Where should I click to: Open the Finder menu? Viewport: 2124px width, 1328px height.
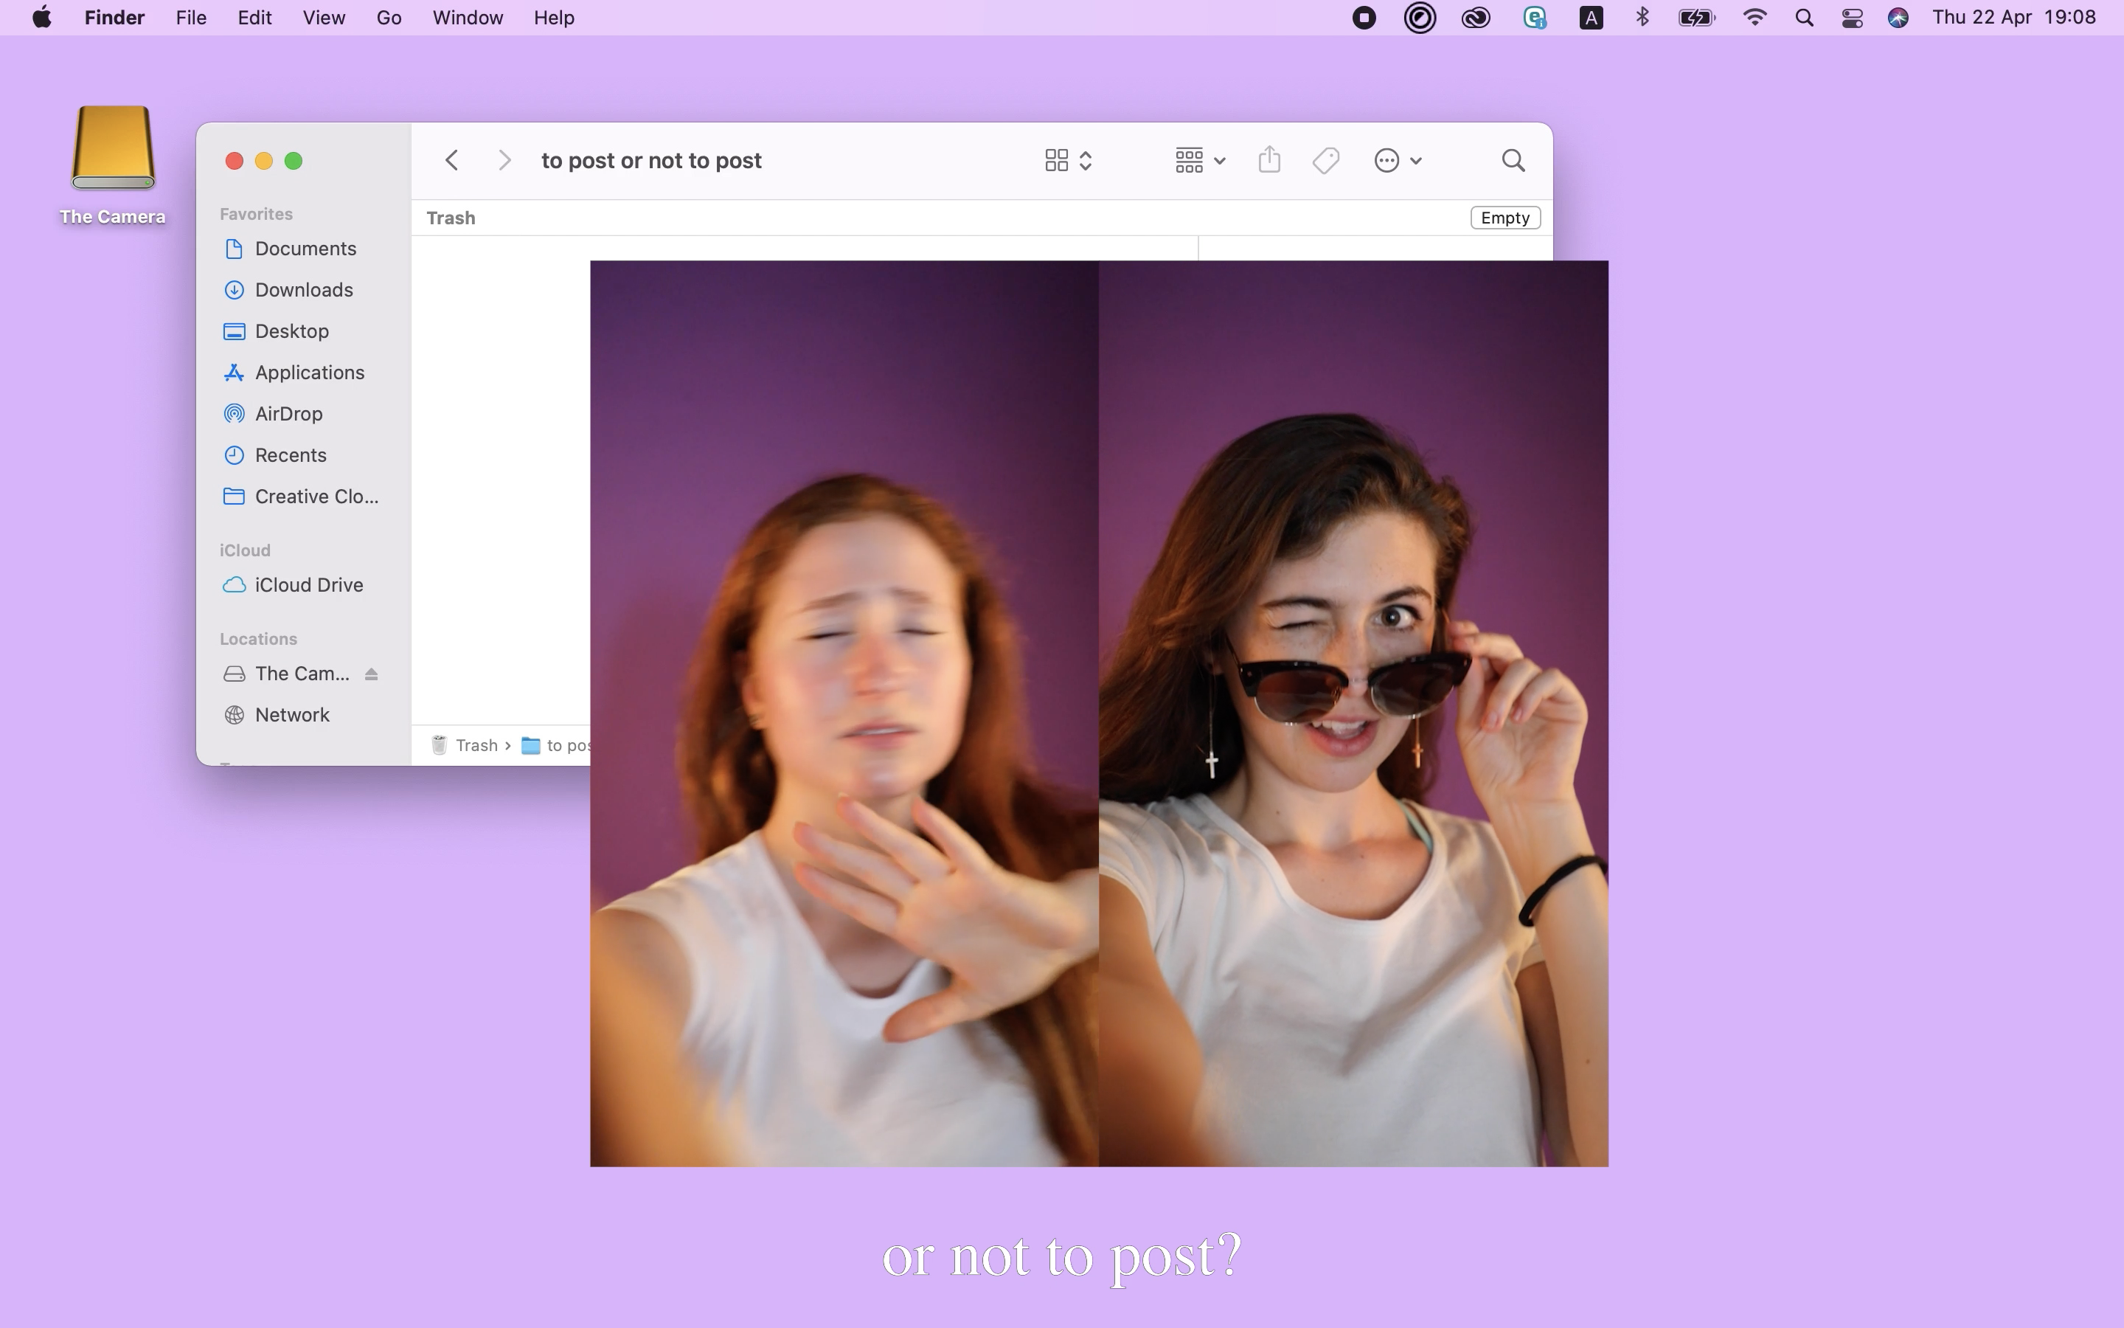click(114, 18)
